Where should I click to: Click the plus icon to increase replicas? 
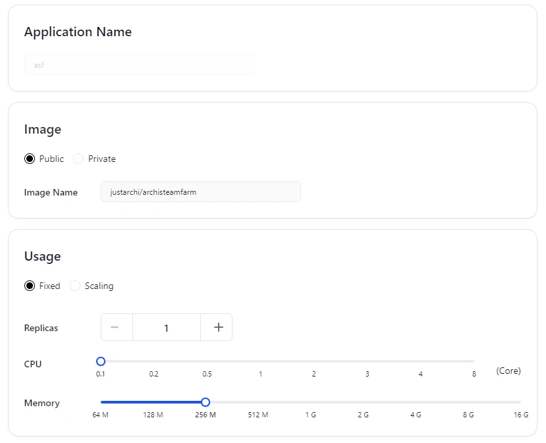[x=219, y=327]
